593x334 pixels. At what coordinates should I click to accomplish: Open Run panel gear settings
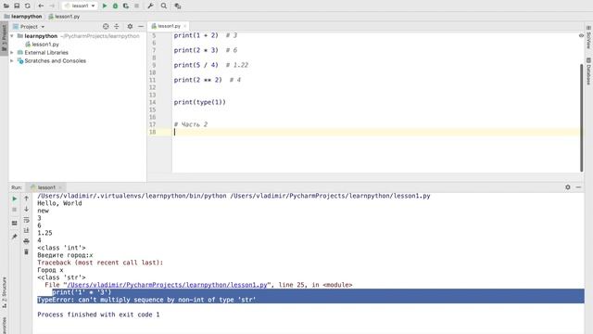pos(568,187)
